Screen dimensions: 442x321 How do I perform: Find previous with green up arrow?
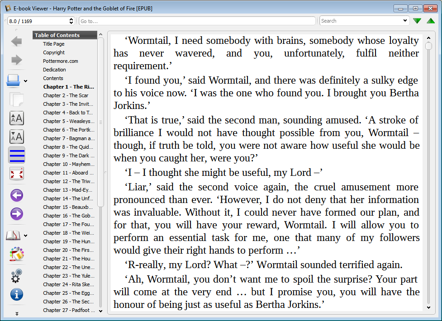click(x=431, y=21)
